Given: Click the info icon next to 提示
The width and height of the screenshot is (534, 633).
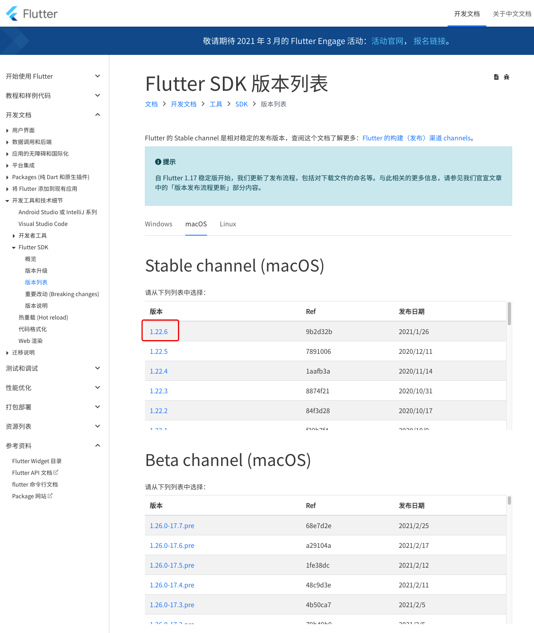Looking at the screenshot, I should pyautogui.click(x=158, y=162).
